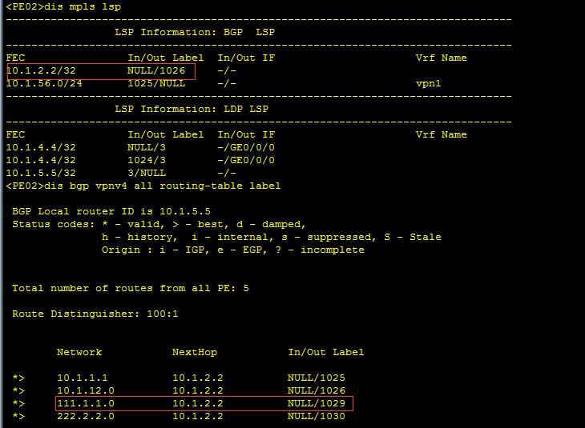Select the label value 1025/NULL
Viewport: 585px width, 428px height.
click(x=156, y=83)
